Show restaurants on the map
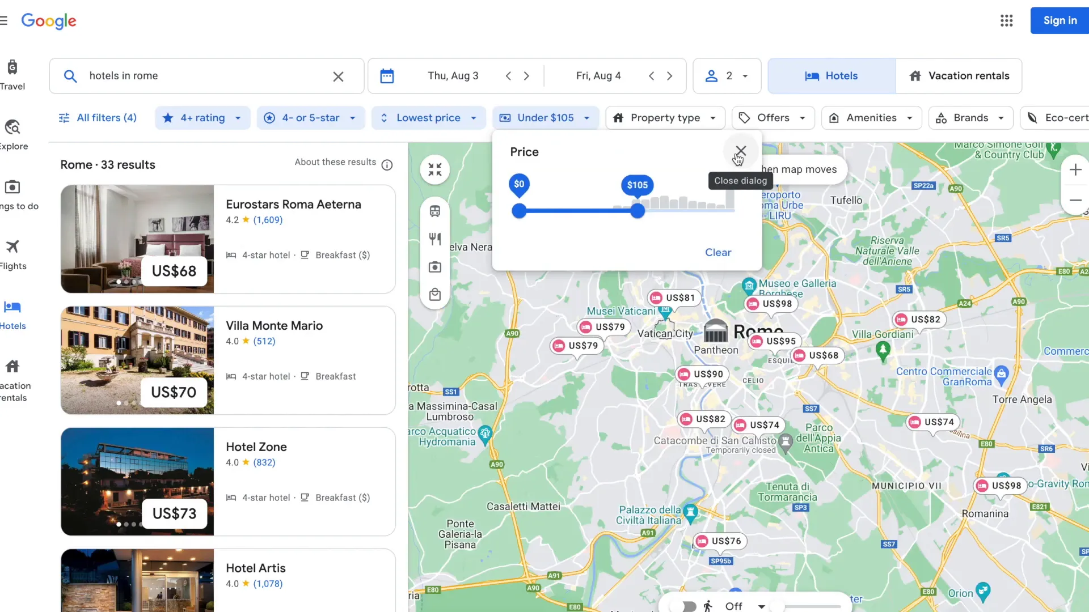The image size is (1089, 612). [435, 239]
